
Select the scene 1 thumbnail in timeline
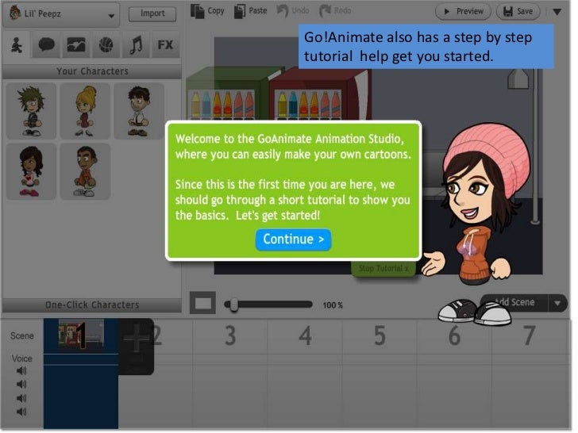tap(81, 335)
